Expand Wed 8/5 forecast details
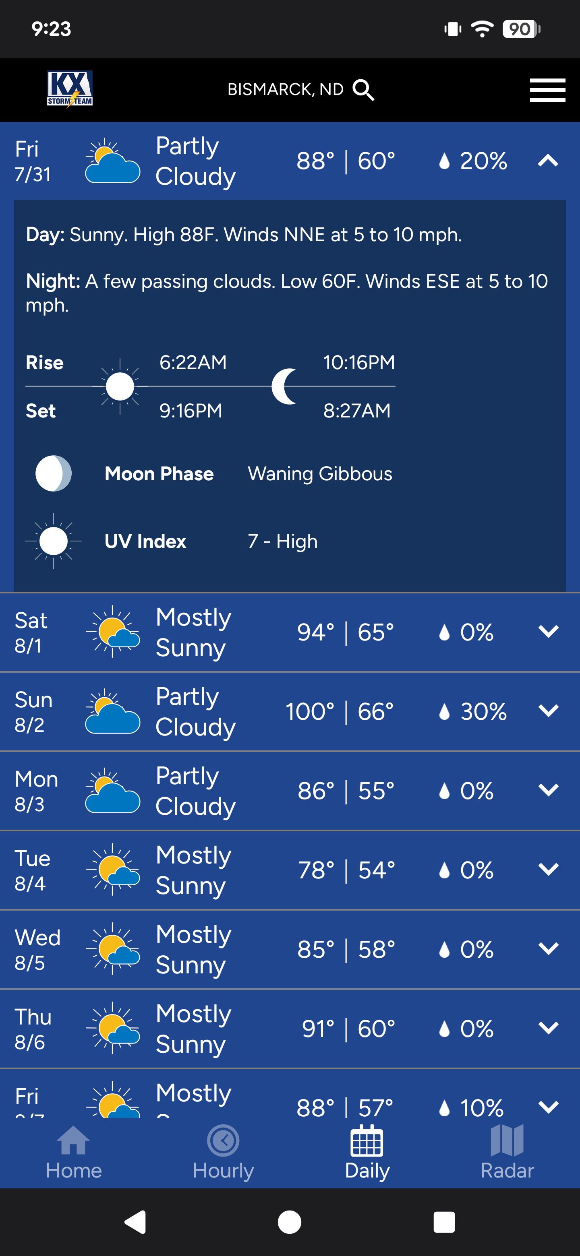This screenshot has height=1256, width=580. (548, 949)
